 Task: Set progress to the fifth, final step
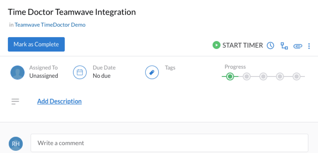296,76
